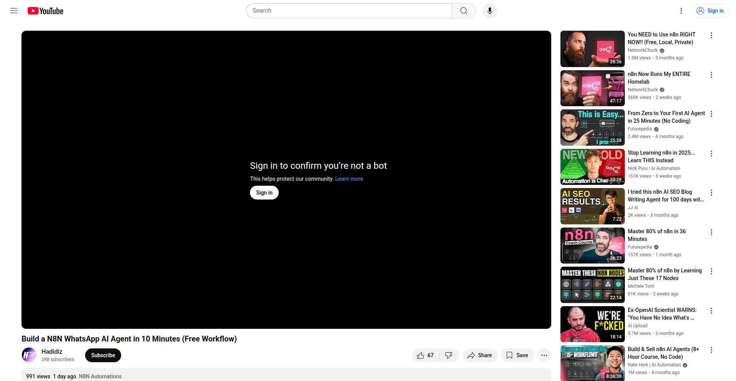Open the Hadidiz channel avatar

point(29,355)
